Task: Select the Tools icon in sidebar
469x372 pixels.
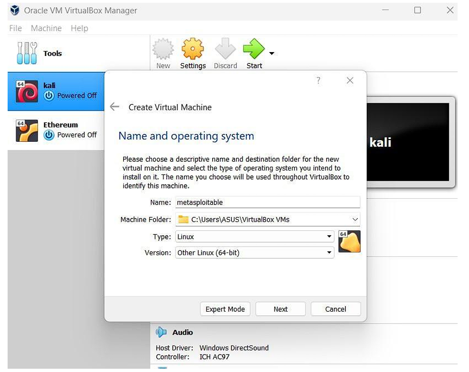Action: pos(27,53)
